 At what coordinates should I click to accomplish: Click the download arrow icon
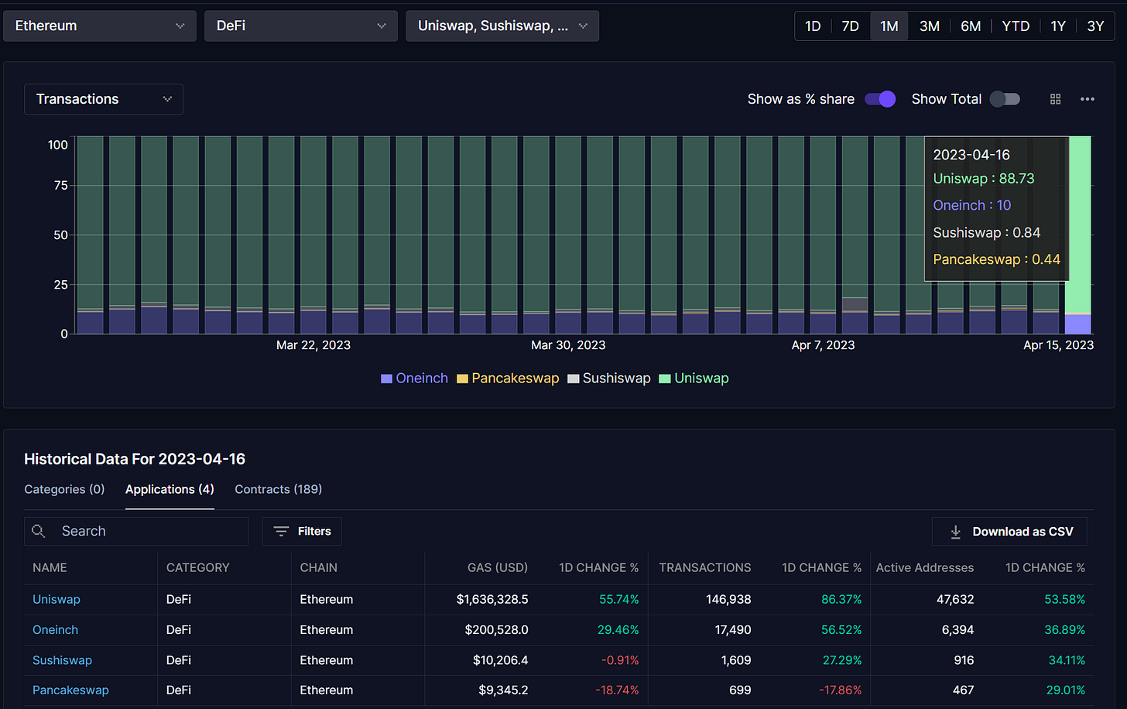[x=955, y=532]
